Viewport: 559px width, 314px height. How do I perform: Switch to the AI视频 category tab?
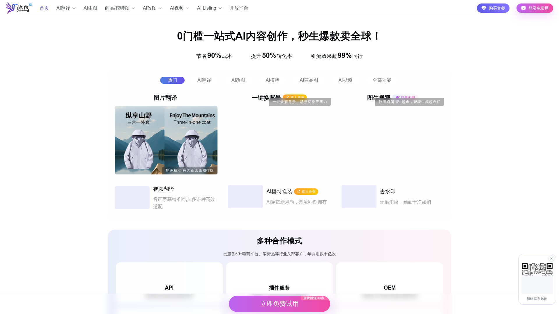[x=345, y=80]
